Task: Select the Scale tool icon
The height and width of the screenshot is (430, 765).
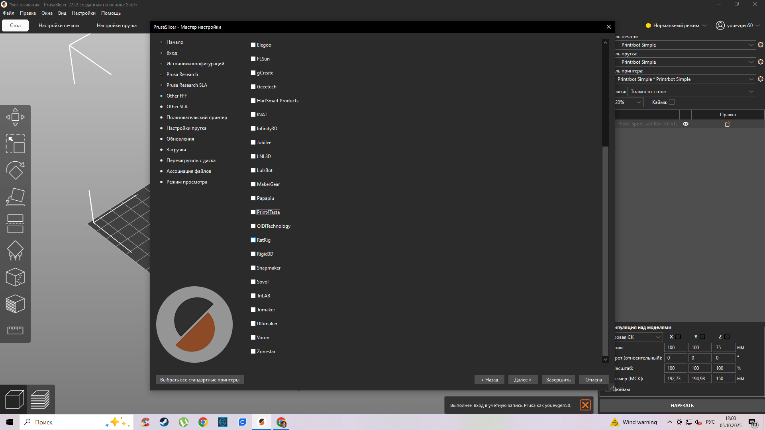Action: (x=15, y=144)
